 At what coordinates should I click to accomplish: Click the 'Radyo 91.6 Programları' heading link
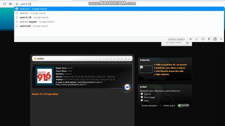[x=45, y=94]
